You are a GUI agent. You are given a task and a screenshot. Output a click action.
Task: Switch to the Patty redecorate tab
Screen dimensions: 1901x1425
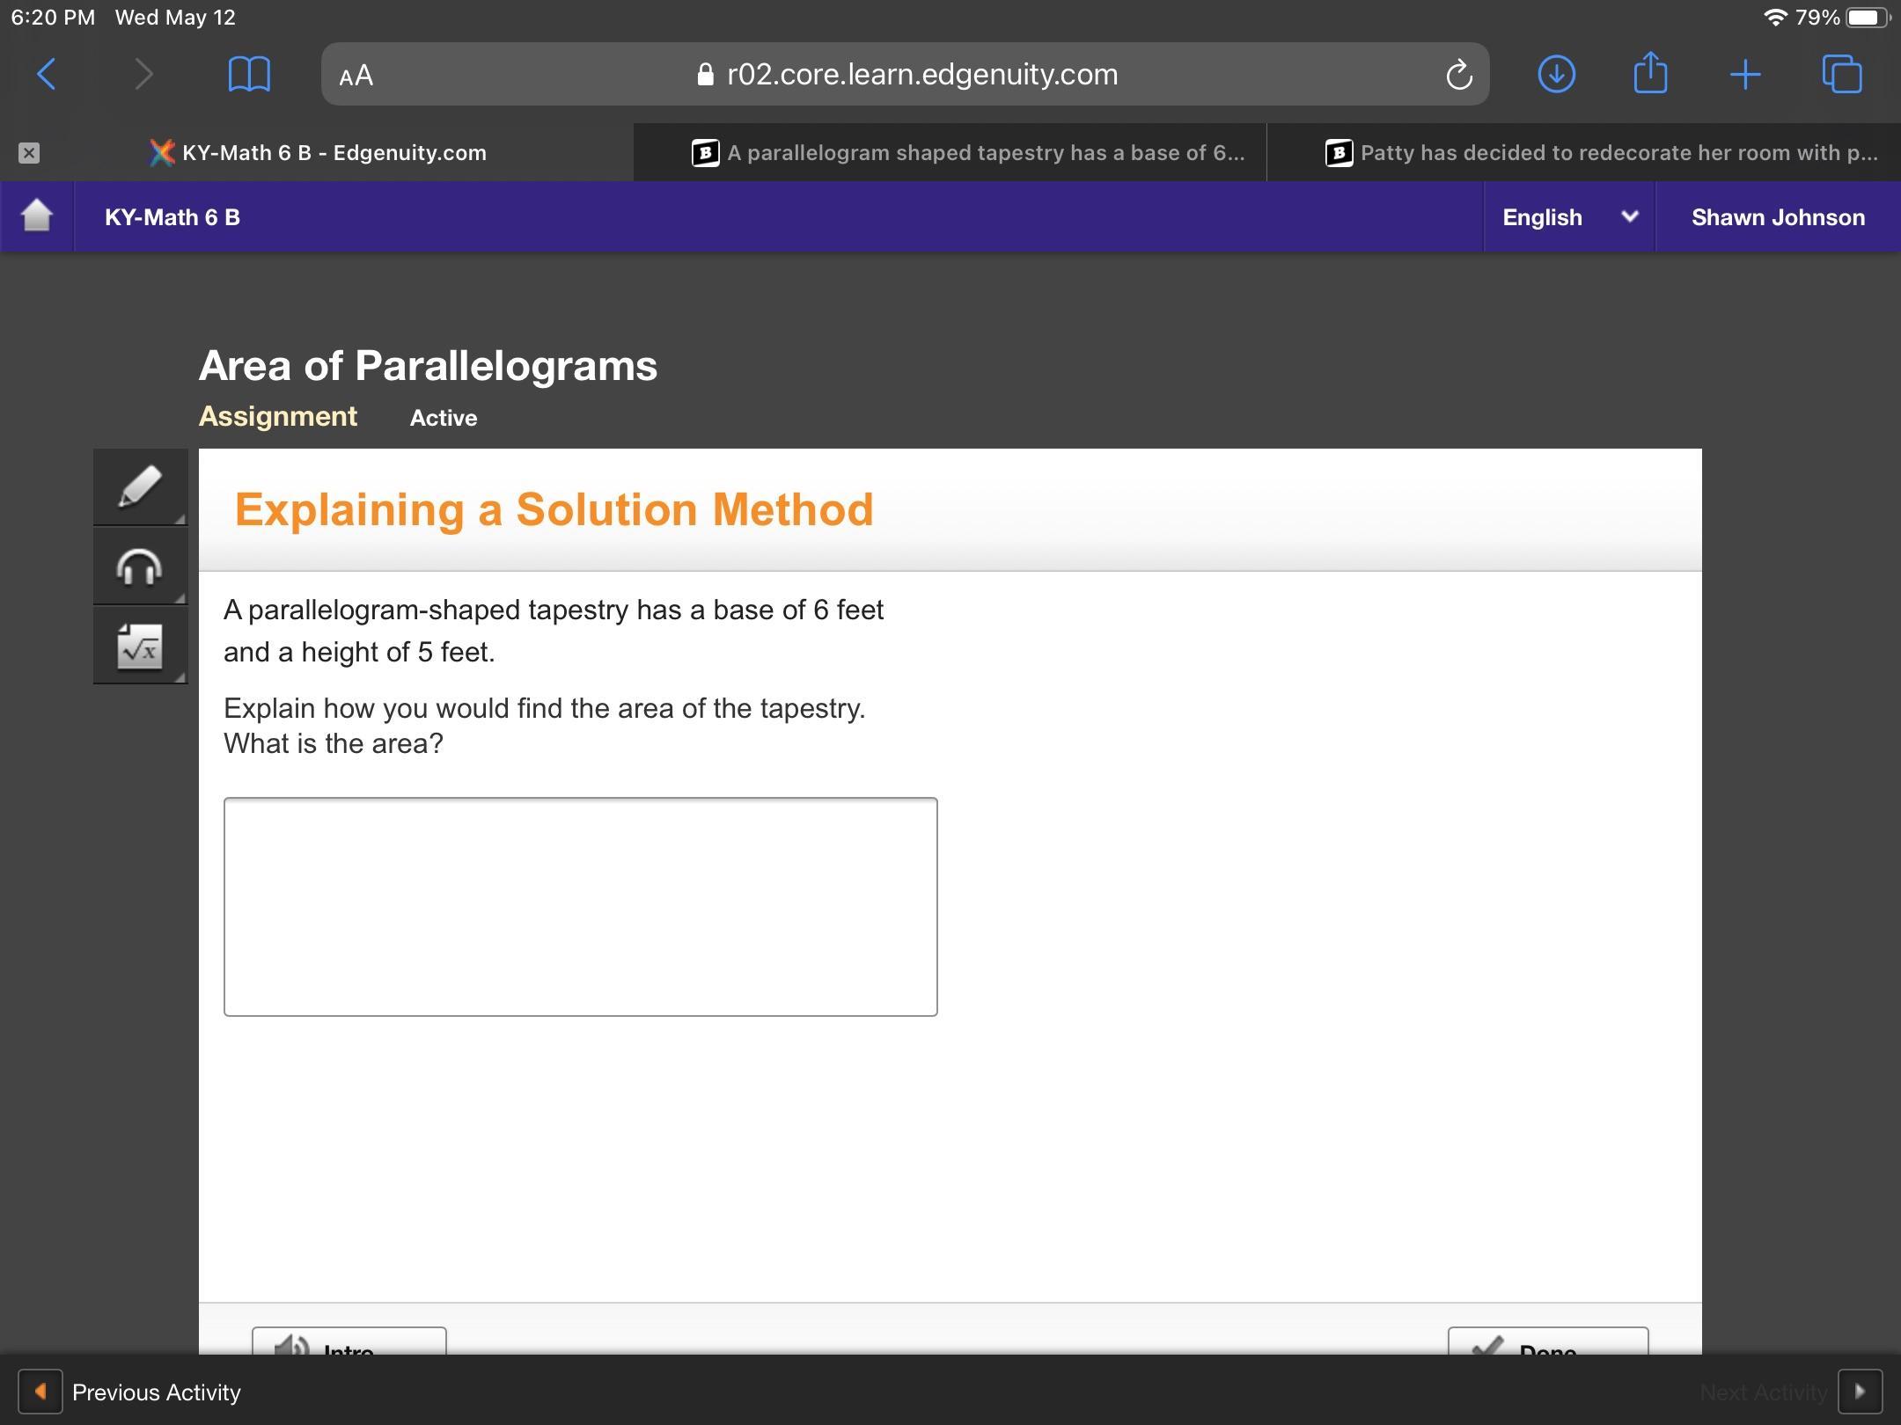[x=1602, y=153]
